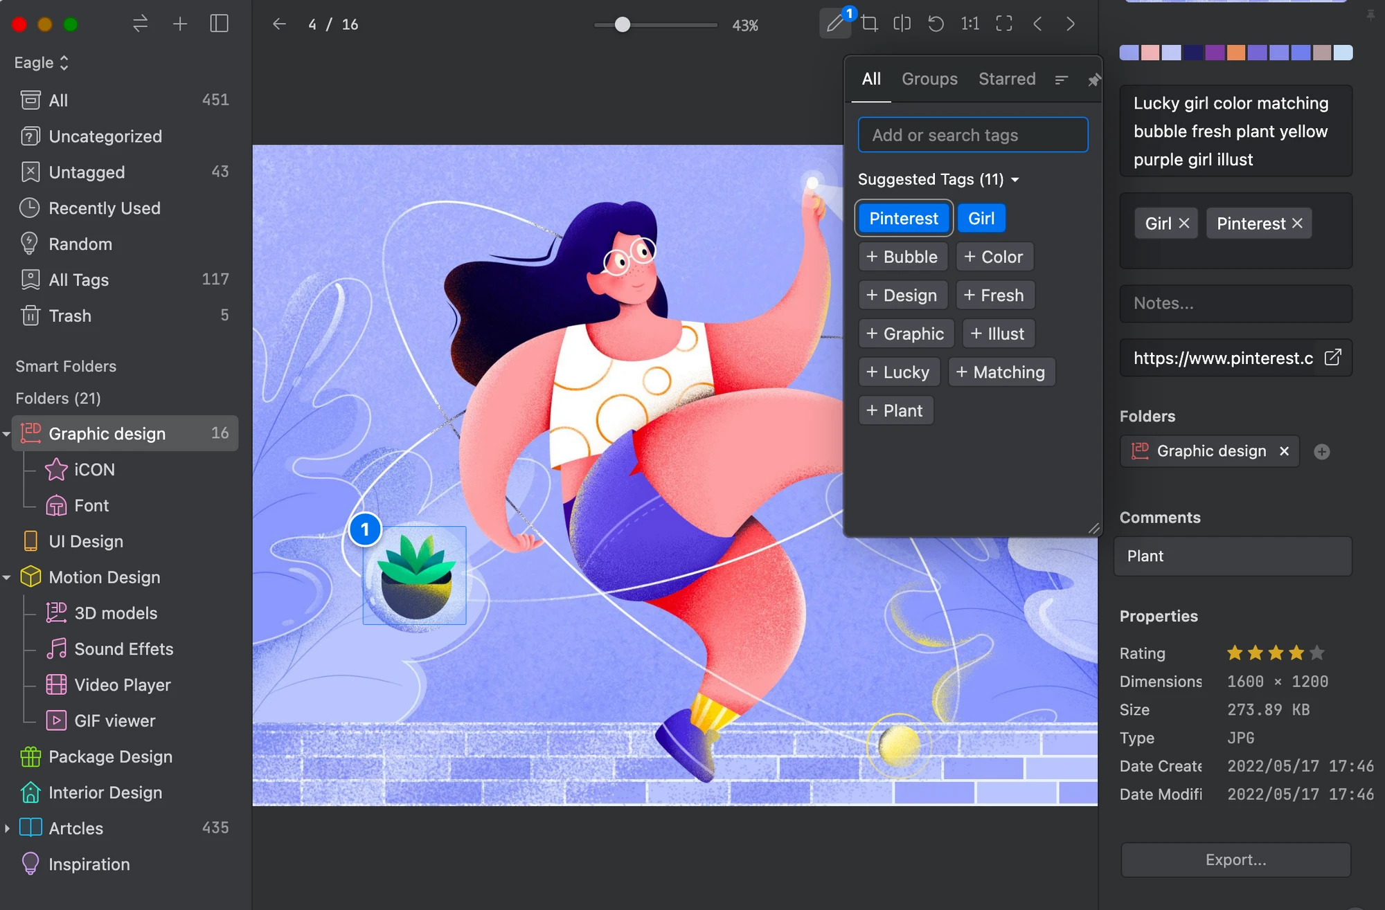Open the Starred tags tab
Image resolution: width=1385 pixels, height=910 pixels.
pos(1006,79)
